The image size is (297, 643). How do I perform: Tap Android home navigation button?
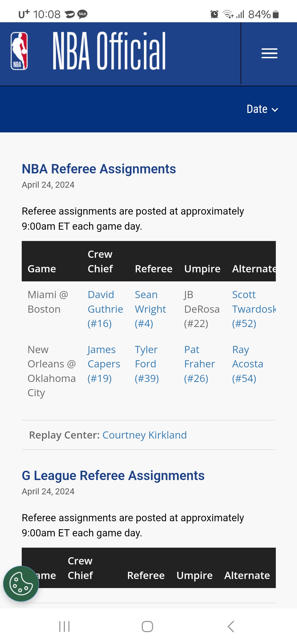(x=147, y=627)
